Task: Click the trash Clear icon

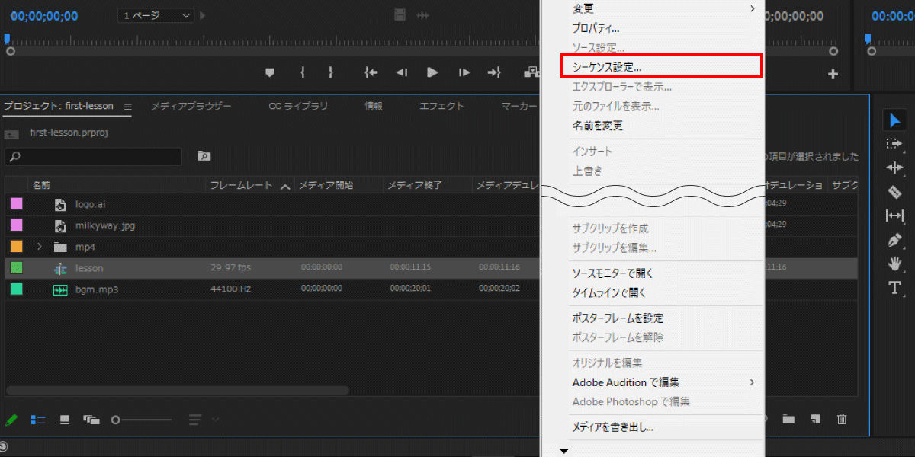Action: (x=842, y=420)
